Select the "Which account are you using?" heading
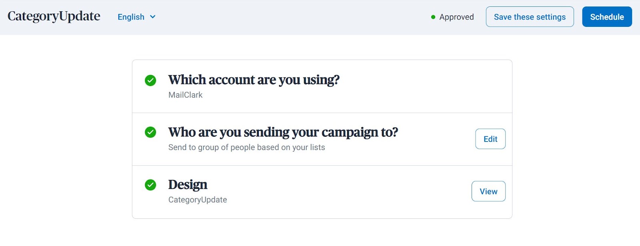 (254, 80)
